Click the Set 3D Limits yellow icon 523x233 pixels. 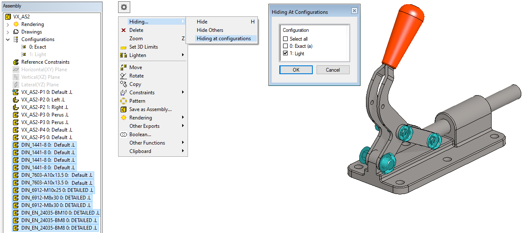(x=124, y=47)
